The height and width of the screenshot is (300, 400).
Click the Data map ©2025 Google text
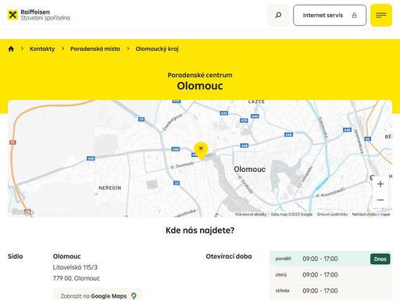point(291,214)
